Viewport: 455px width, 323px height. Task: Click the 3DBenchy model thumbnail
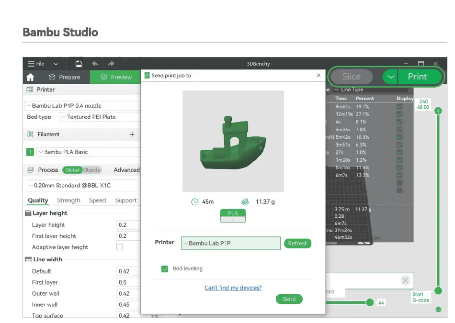[x=233, y=141]
